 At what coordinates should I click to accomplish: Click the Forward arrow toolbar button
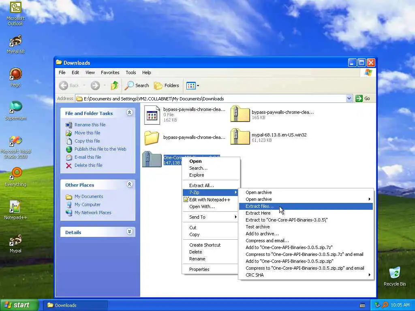tap(95, 85)
